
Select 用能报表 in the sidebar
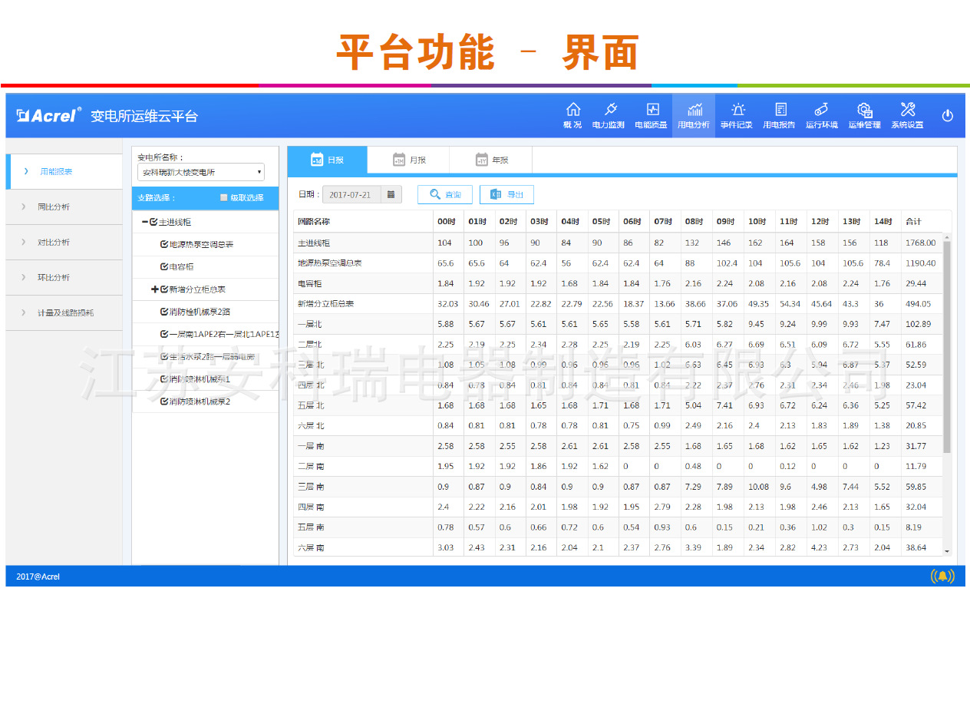click(x=64, y=171)
